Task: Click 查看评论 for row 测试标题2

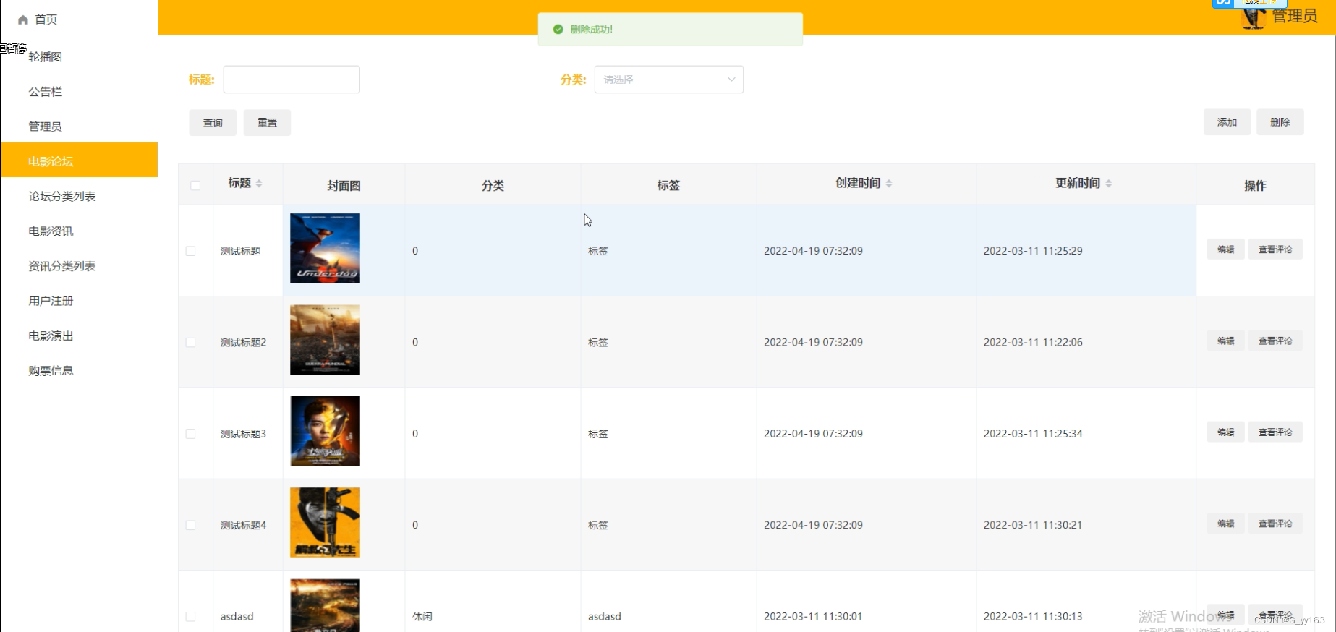Action: 1275,341
